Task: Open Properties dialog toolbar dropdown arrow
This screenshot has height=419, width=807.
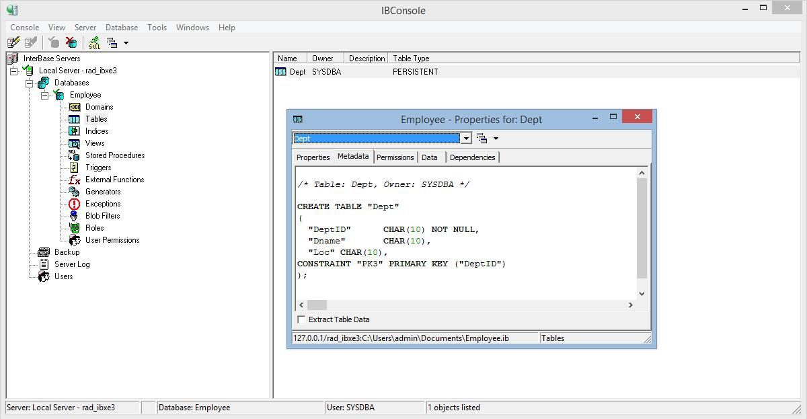Action: coord(496,139)
